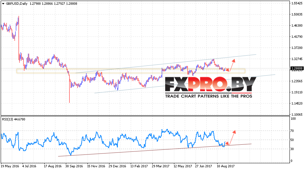
Task: Click the RSI level 100 label
Action: [x=294, y=119]
